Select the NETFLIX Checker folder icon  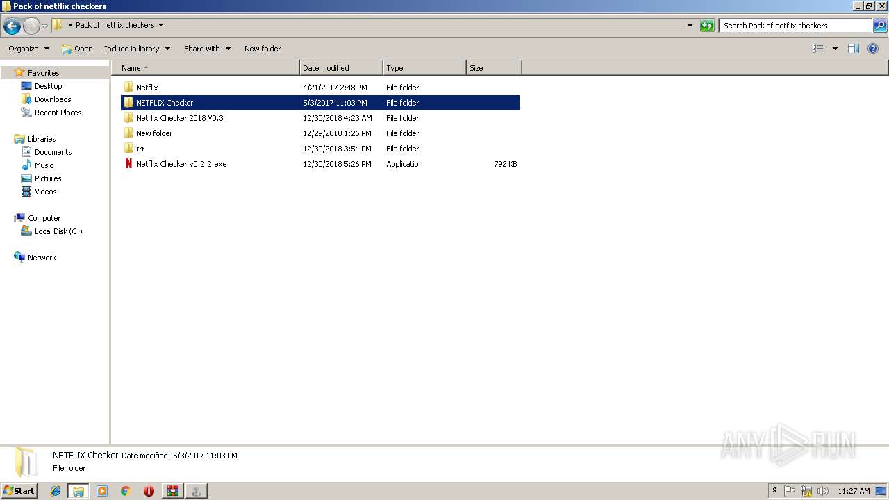click(128, 103)
